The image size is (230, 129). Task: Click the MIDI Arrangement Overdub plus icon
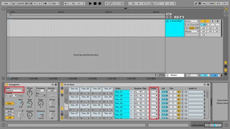click(107, 4)
